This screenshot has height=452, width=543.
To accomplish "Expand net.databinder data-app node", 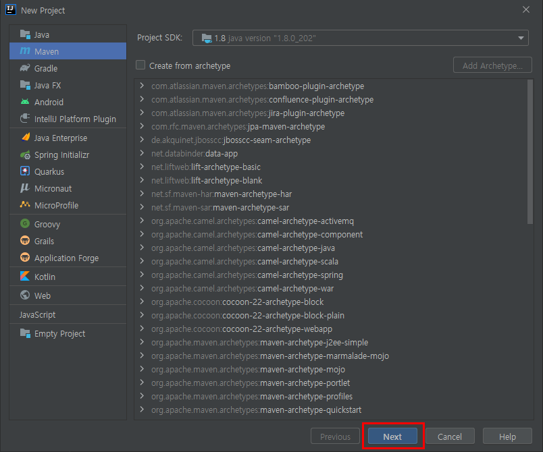I will pyautogui.click(x=142, y=153).
